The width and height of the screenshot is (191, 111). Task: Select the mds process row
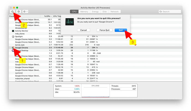(95, 62)
